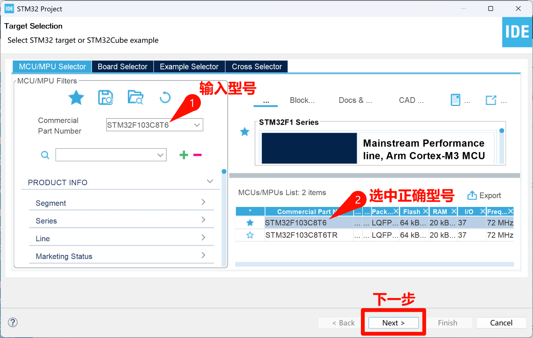Image resolution: width=533 pixels, height=338 pixels.
Task: Open the Commercial Part Number dropdown
Action: point(197,125)
